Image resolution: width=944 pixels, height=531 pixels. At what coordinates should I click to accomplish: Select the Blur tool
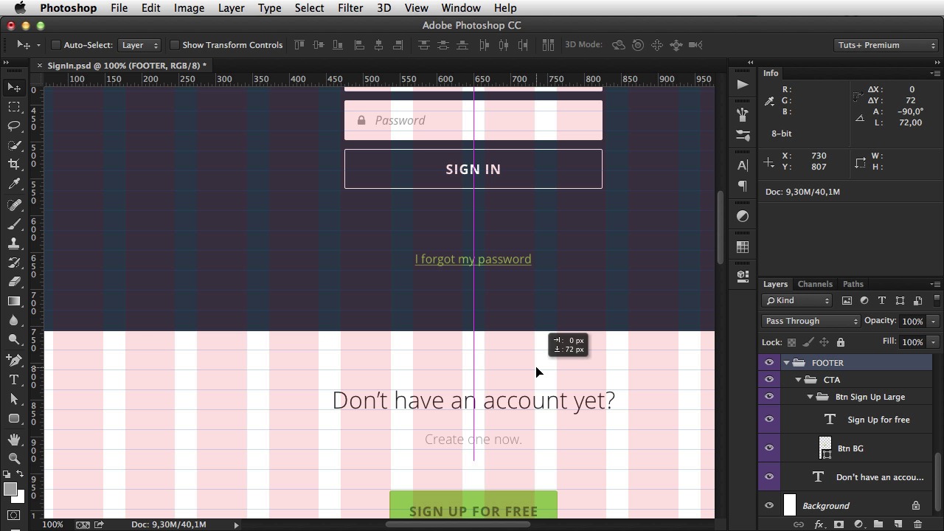click(x=14, y=320)
